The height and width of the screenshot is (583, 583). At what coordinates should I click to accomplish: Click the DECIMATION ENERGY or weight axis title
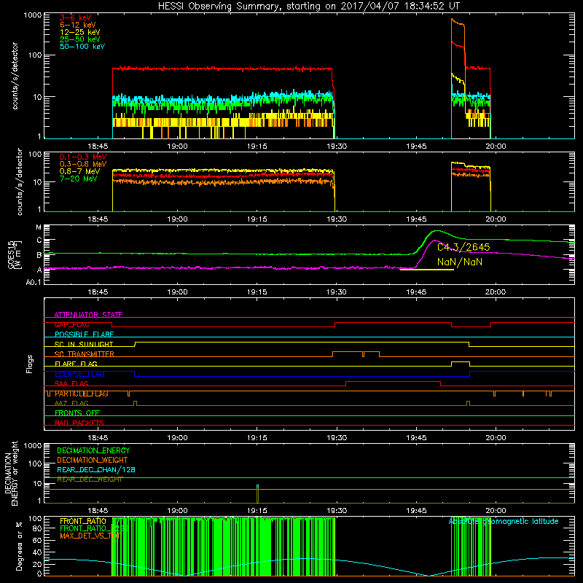(11, 473)
